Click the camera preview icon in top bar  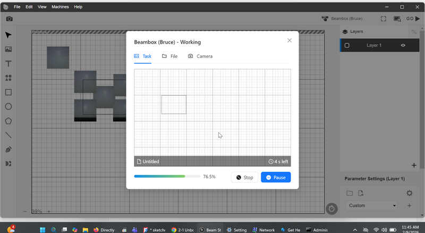[x=10, y=19]
